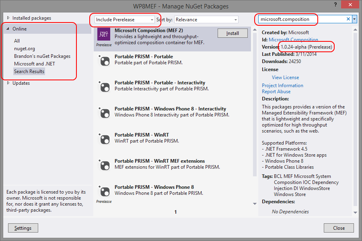Expand the Updates tree node
Image resolution: width=362 pixels, height=241 pixels.
(x=8, y=83)
